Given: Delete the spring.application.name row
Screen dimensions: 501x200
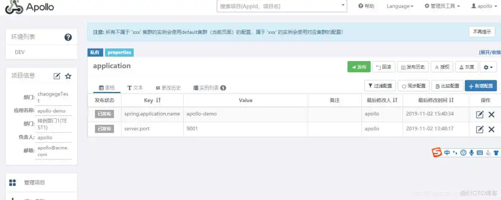Looking at the screenshot, I should (491, 115).
